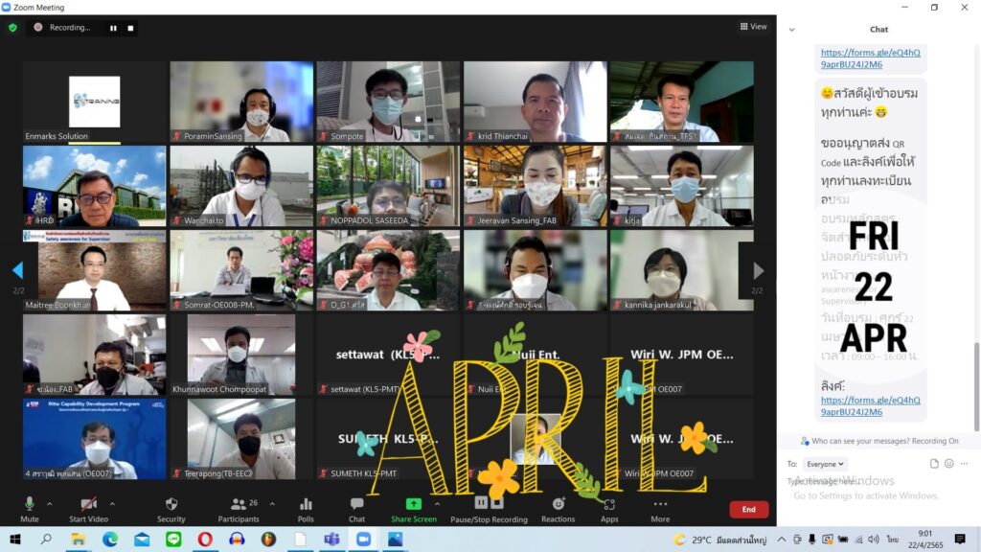Open the 29°C weather widget in the taskbar
Image resolution: width=981 pixels, height=552 pixels.
pos(719,539)
